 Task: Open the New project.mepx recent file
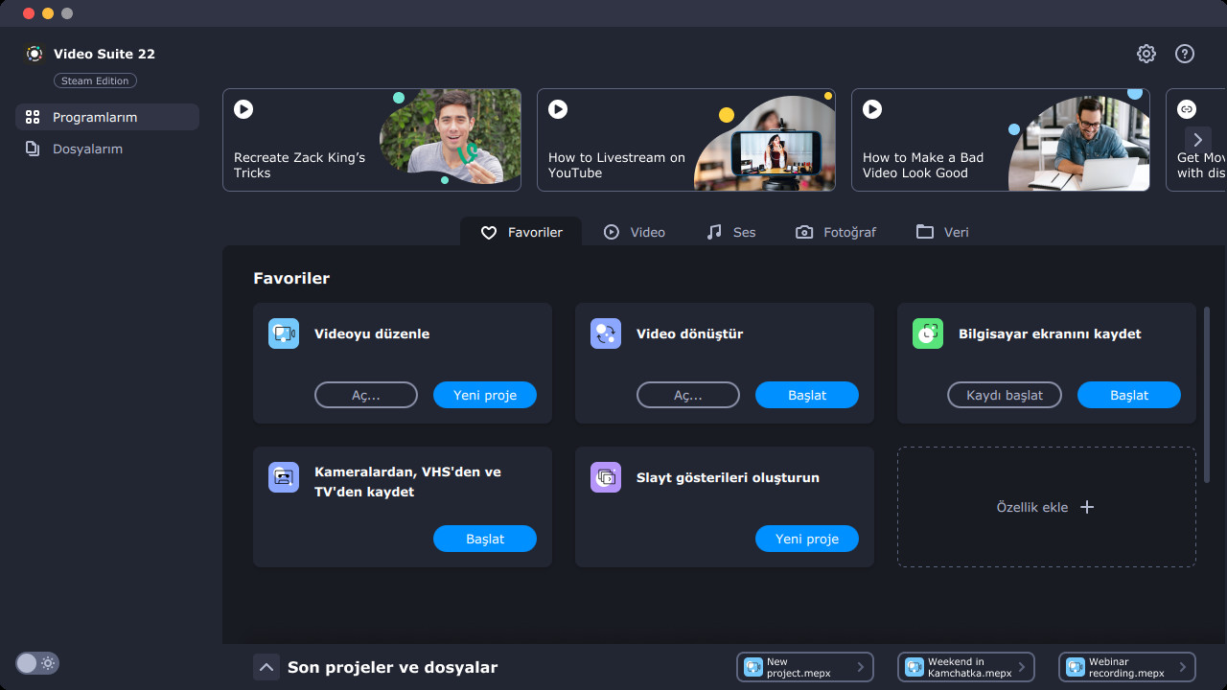pyautogui.click(x=804, y=667)
